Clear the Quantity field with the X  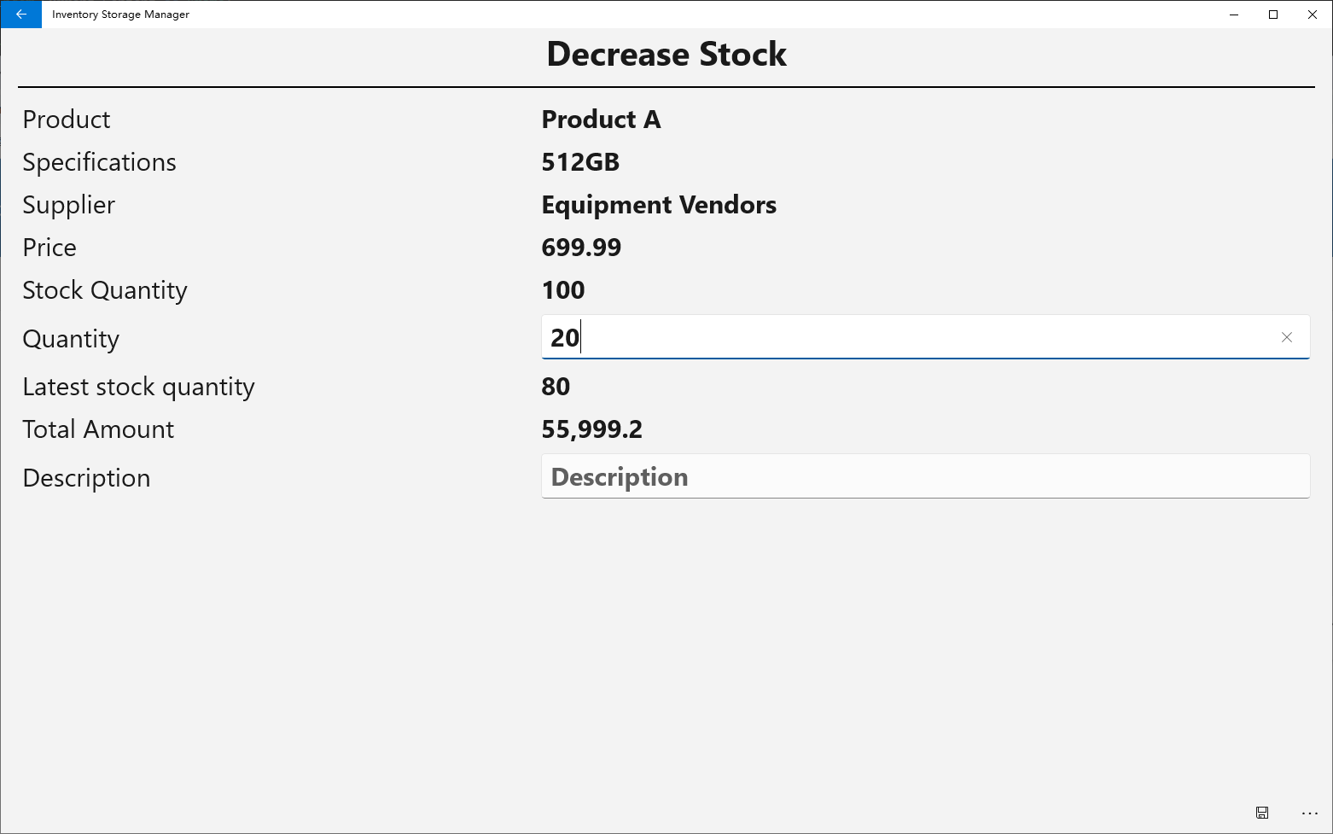pos(1287,337)
